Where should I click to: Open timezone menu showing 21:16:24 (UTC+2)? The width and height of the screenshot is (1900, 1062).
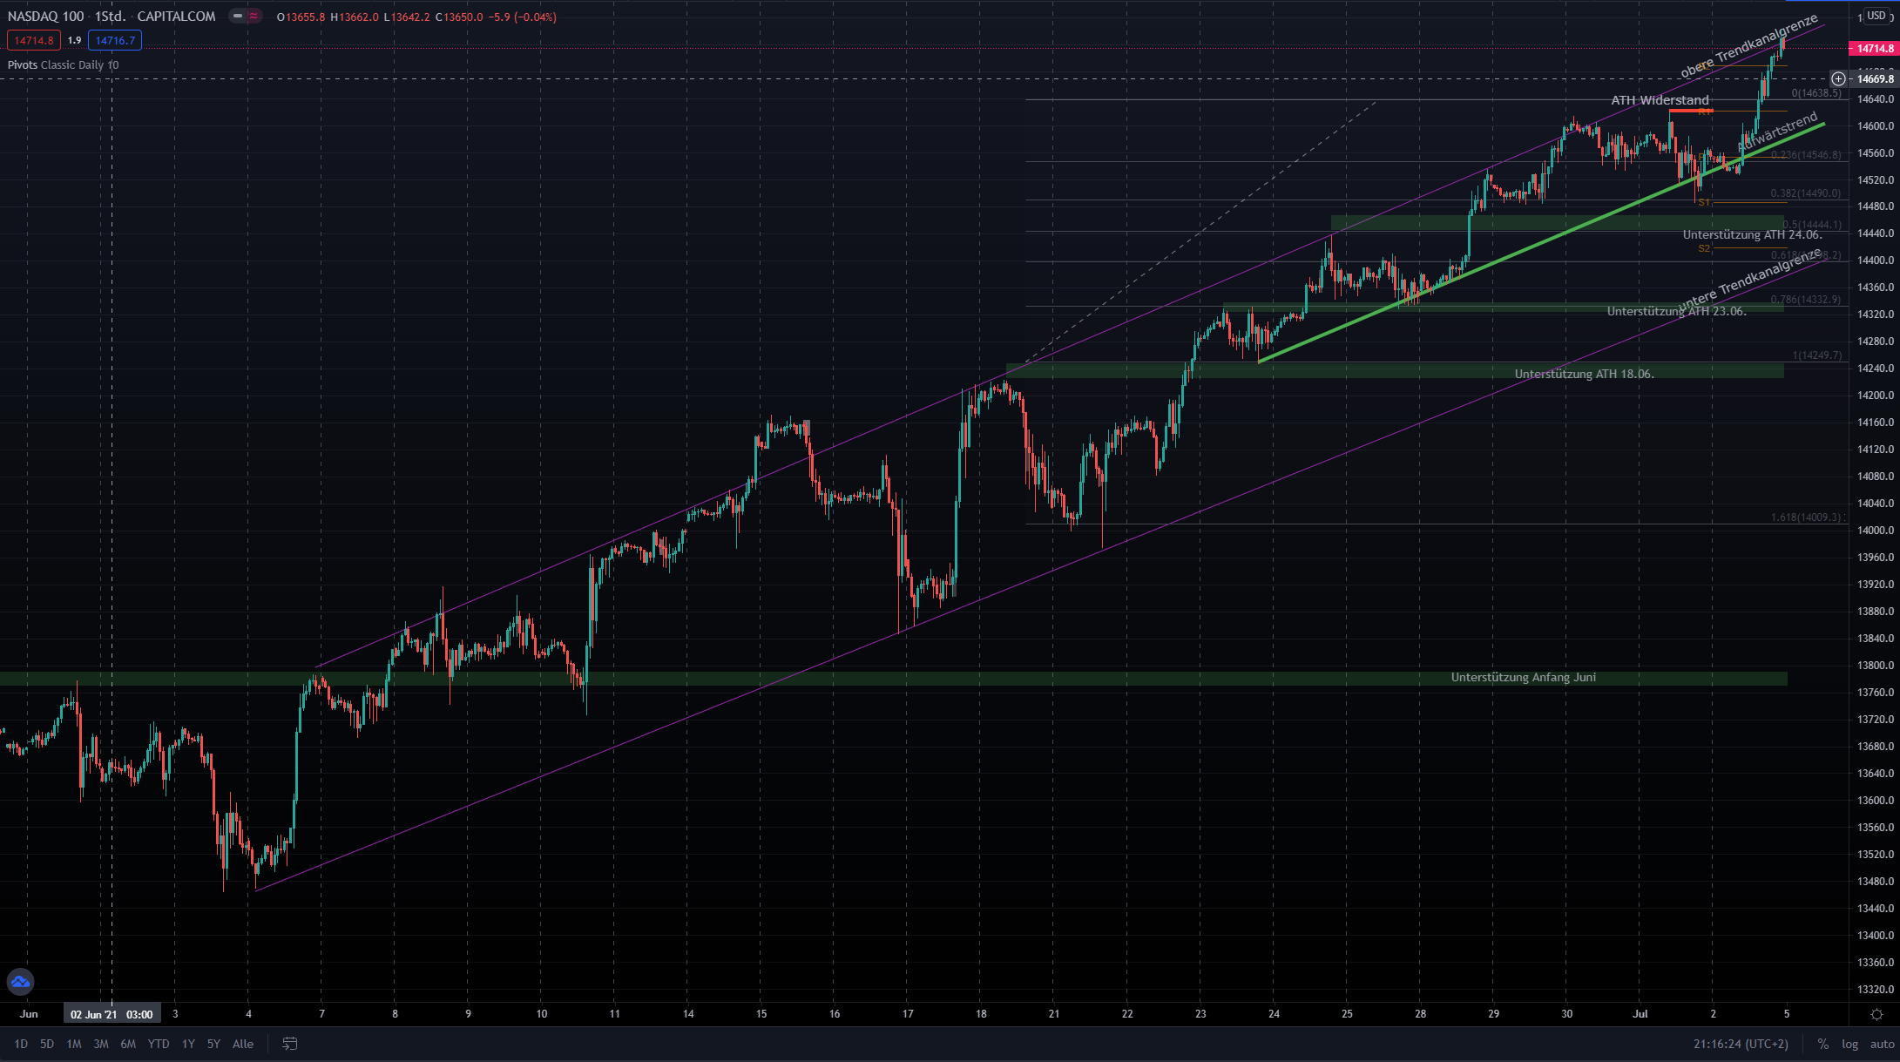[1740, 1044]
